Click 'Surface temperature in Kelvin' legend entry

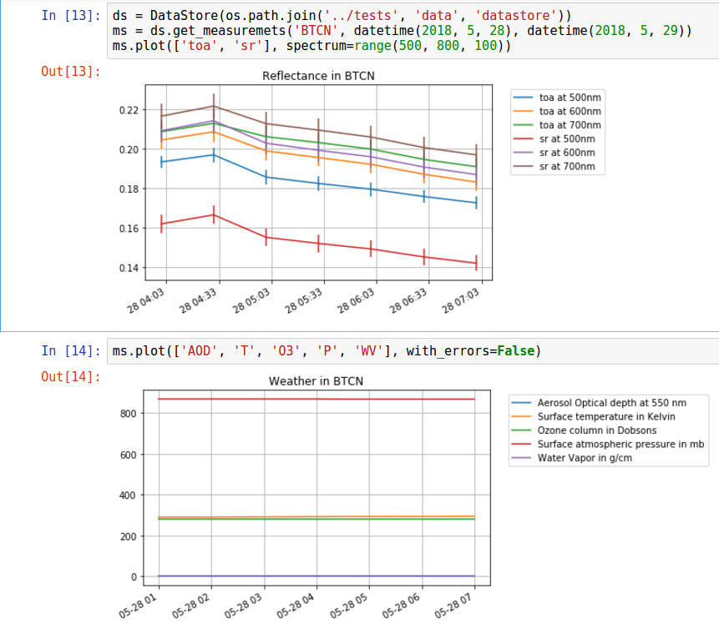607,416
